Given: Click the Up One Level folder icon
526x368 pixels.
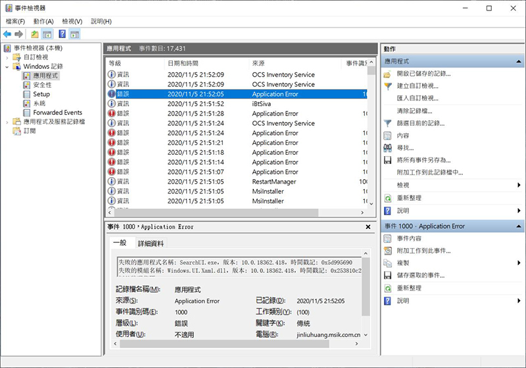Looking at the screenshot, I should click(34, 34).
